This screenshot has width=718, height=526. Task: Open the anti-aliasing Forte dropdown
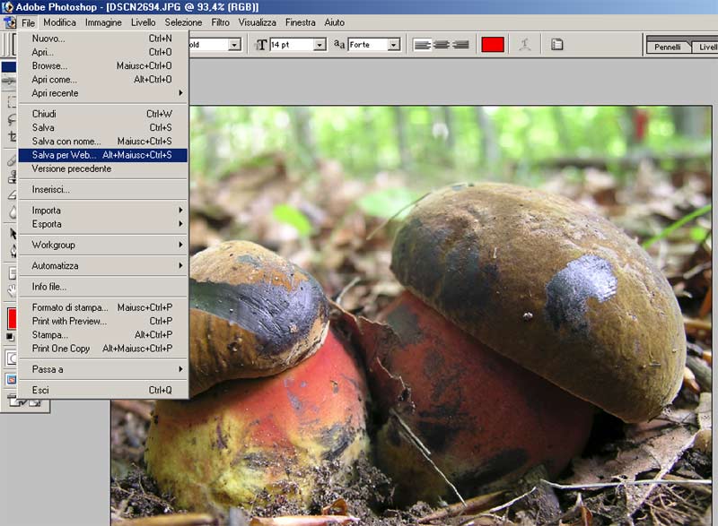pyautogui.click(x=392, y=45)
